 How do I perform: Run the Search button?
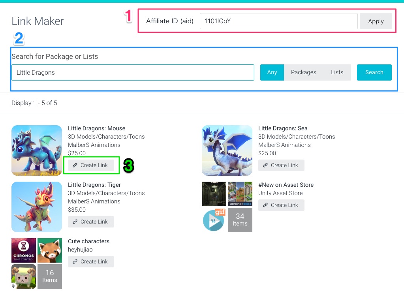(x=374, y=72)
